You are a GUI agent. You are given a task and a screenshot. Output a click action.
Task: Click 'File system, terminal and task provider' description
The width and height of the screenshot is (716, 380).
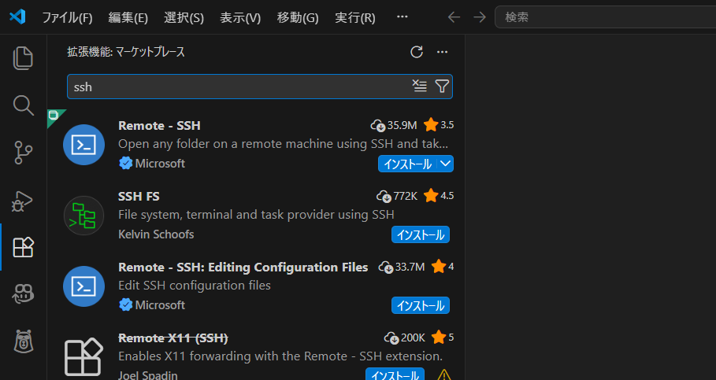(256, 215)
